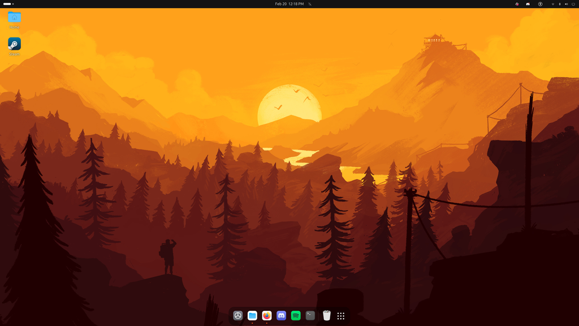Click the pink tray indicator in the top bar

(517, 4)
